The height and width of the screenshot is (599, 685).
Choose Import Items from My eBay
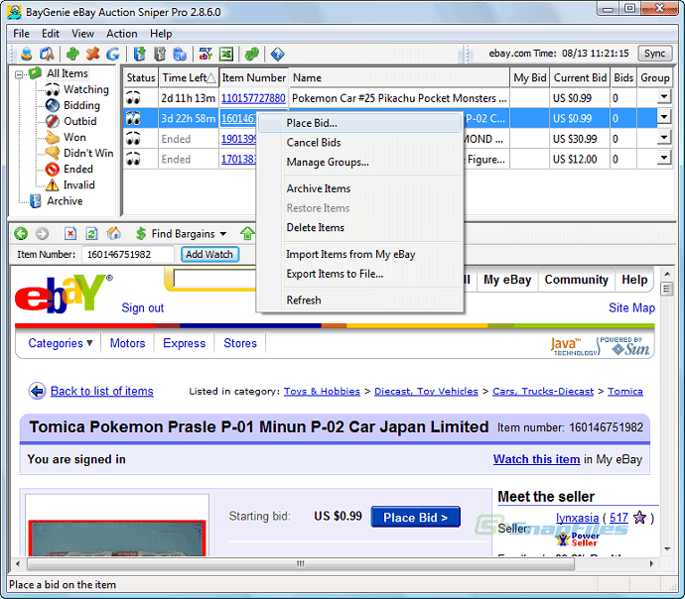coord(360,254)
